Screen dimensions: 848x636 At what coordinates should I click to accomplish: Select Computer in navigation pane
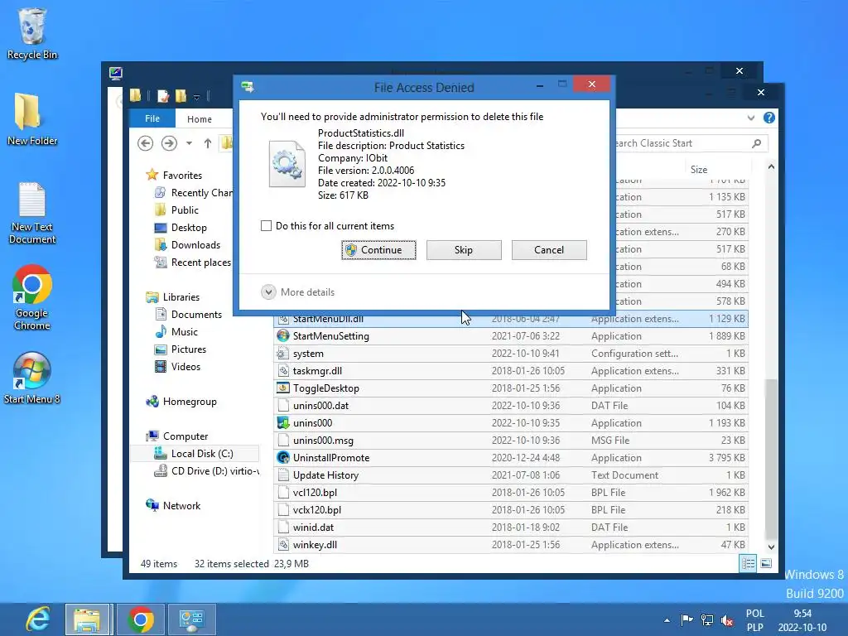point(185,436)
